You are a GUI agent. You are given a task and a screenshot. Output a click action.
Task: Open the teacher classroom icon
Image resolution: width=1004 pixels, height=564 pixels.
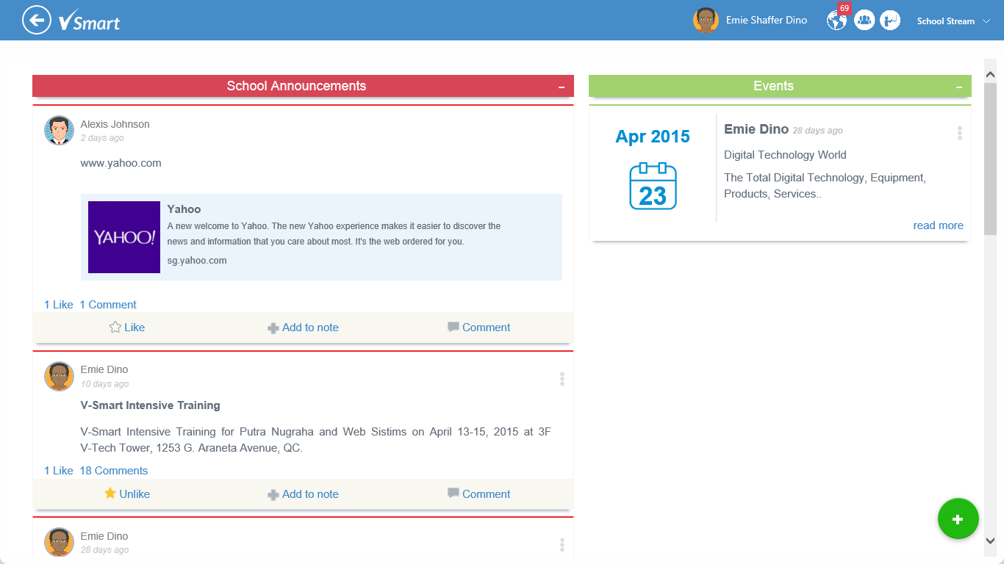coord(890,21)
